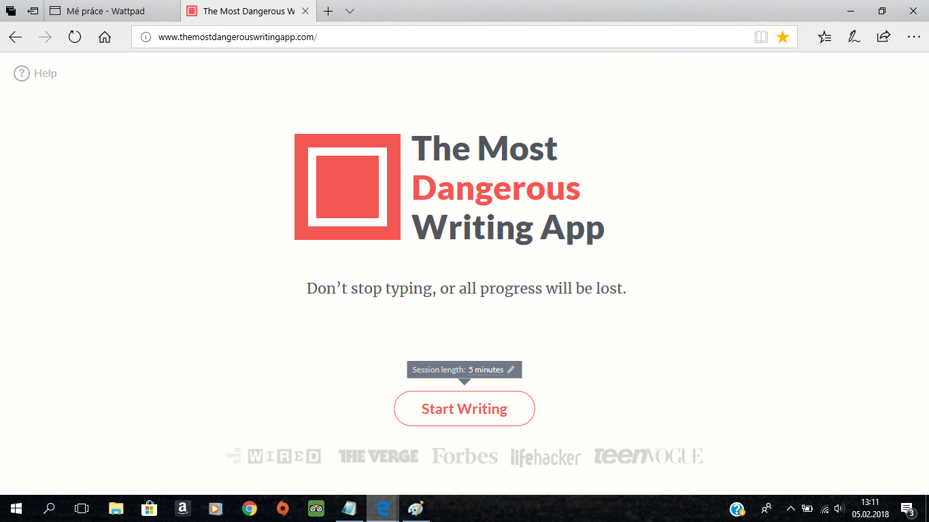Open Edge Settings and more menu
The image size is (929, 522).
pyautogui.click(x=913, y=37)
